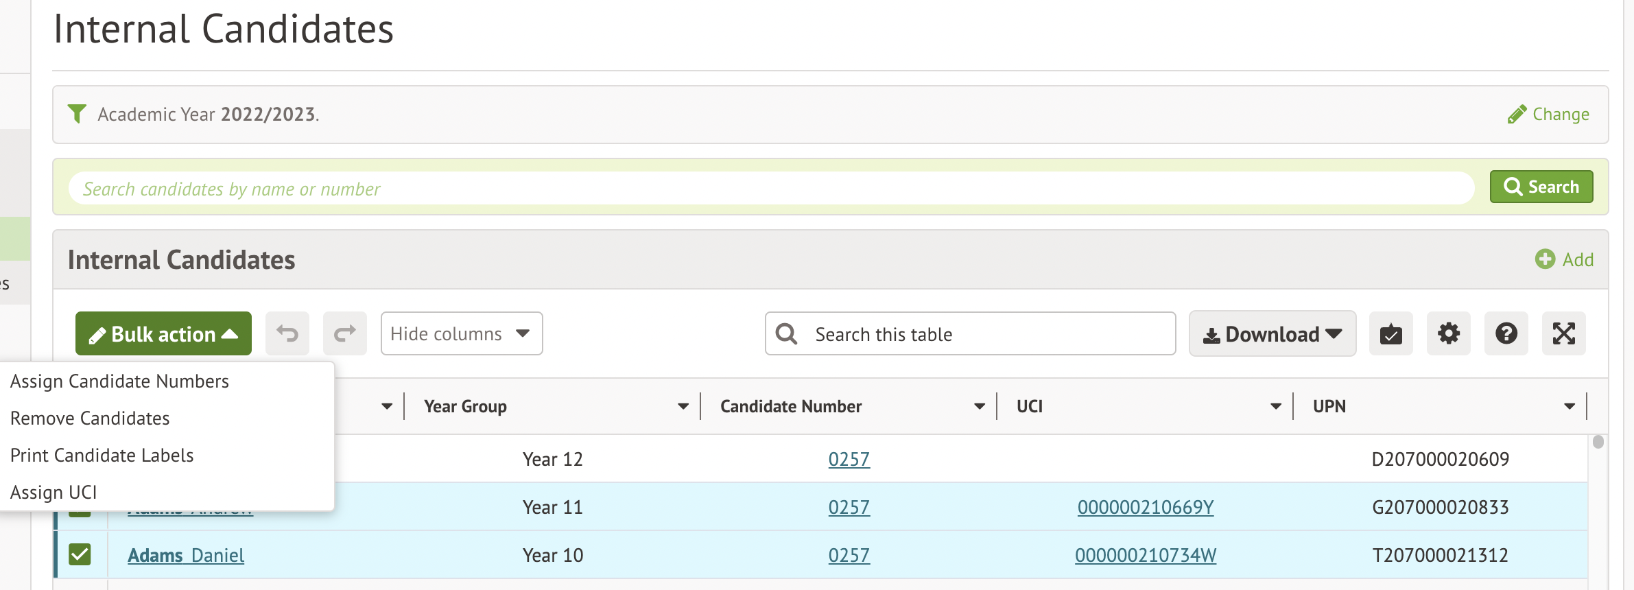Click the pencil Change filter icon
The width and height of the screenshot is (1634, 590).
(1517, 114)
